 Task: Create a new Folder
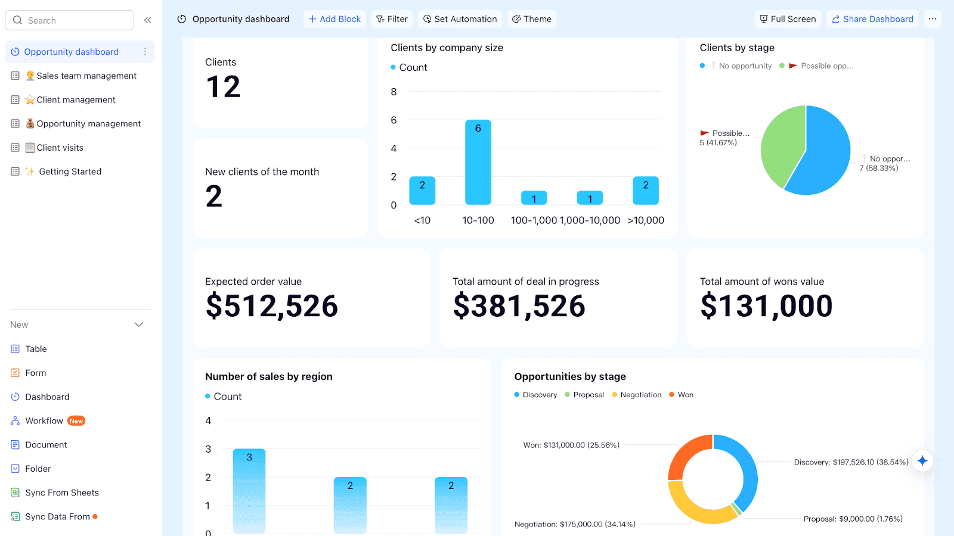[x=38, y=469]
